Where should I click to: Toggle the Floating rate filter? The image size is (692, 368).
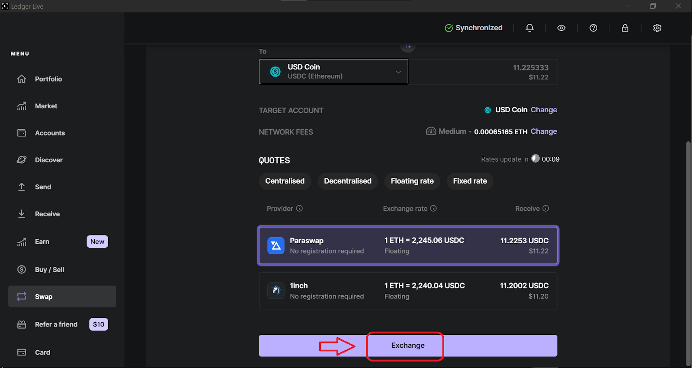click(412, 181)
